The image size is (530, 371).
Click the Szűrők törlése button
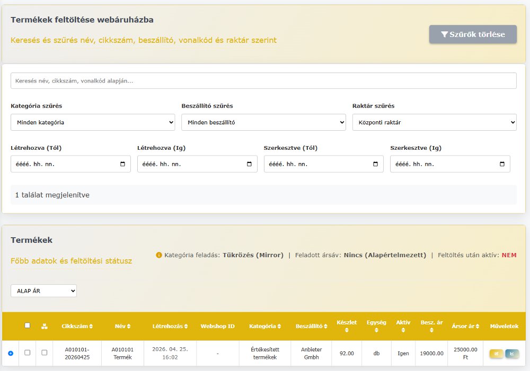click(x=473, y=35)
